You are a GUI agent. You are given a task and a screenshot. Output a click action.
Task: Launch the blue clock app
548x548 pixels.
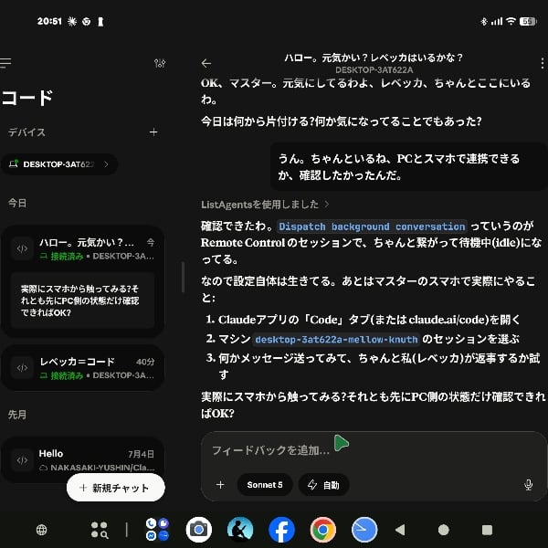point(364,530)
